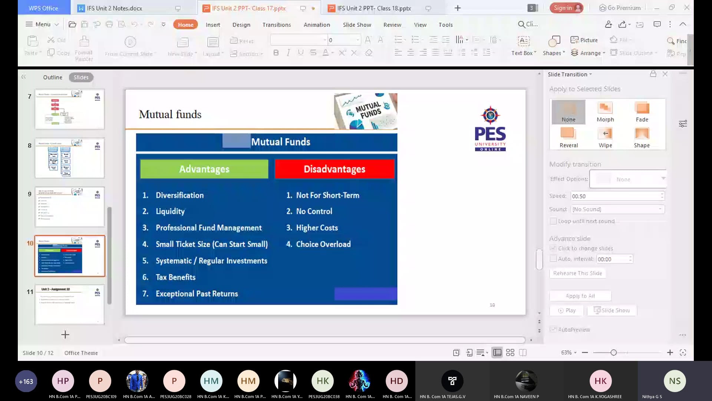Check the Auto interval advance option

point(553,259)
